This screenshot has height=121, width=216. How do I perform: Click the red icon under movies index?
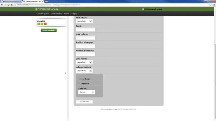[45, 24]
